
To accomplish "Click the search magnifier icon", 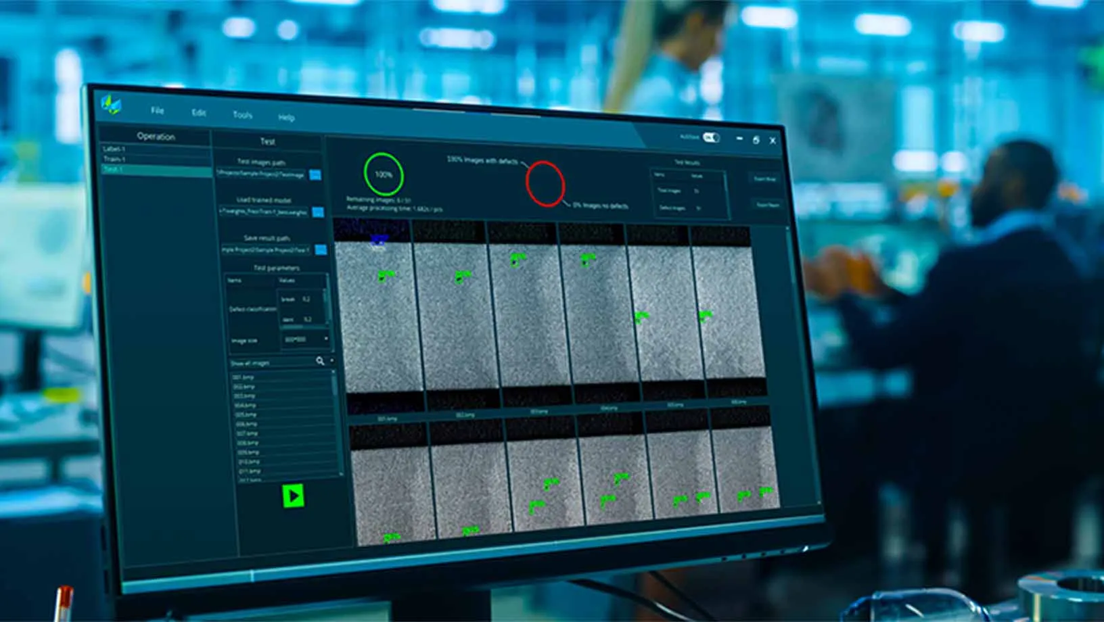I will click(320, 362).
